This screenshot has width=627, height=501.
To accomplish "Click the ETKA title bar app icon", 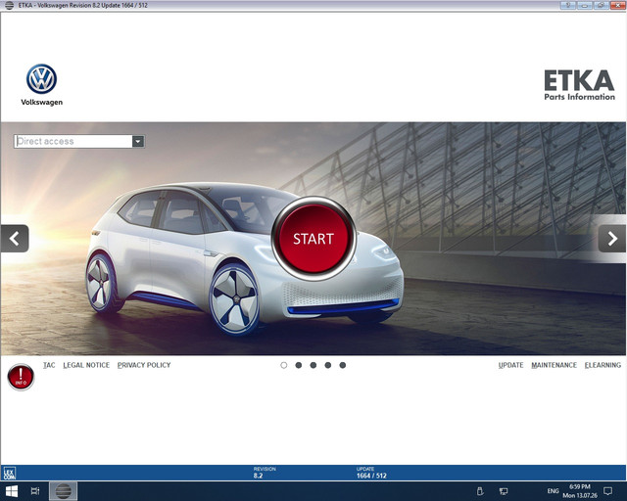I will tap(9, 5).
